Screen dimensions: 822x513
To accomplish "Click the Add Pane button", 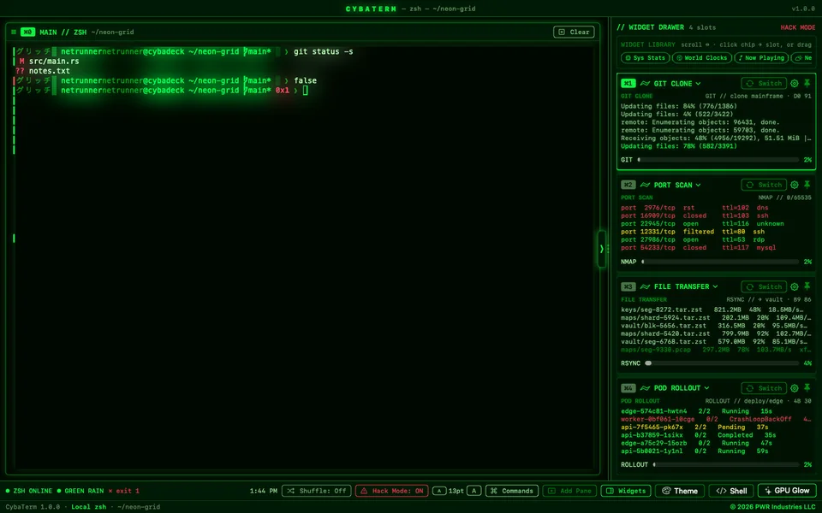I will (x=569, y=491).
